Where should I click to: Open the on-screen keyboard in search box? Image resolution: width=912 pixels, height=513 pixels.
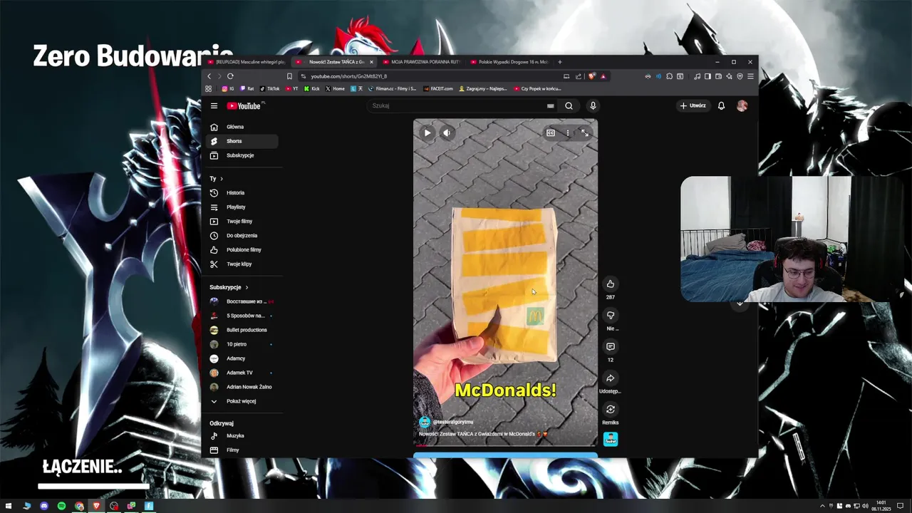click(550, 105)
